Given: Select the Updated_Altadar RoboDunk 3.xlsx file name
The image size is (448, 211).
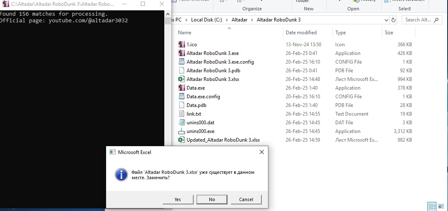Looking at the screenshot, I should [x=223, y=140].
